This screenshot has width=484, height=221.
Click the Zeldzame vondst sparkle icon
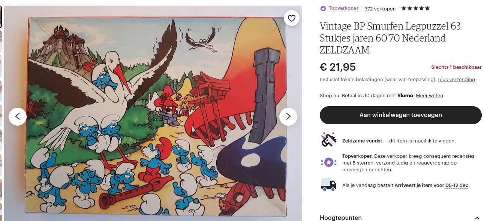[328, 139]
